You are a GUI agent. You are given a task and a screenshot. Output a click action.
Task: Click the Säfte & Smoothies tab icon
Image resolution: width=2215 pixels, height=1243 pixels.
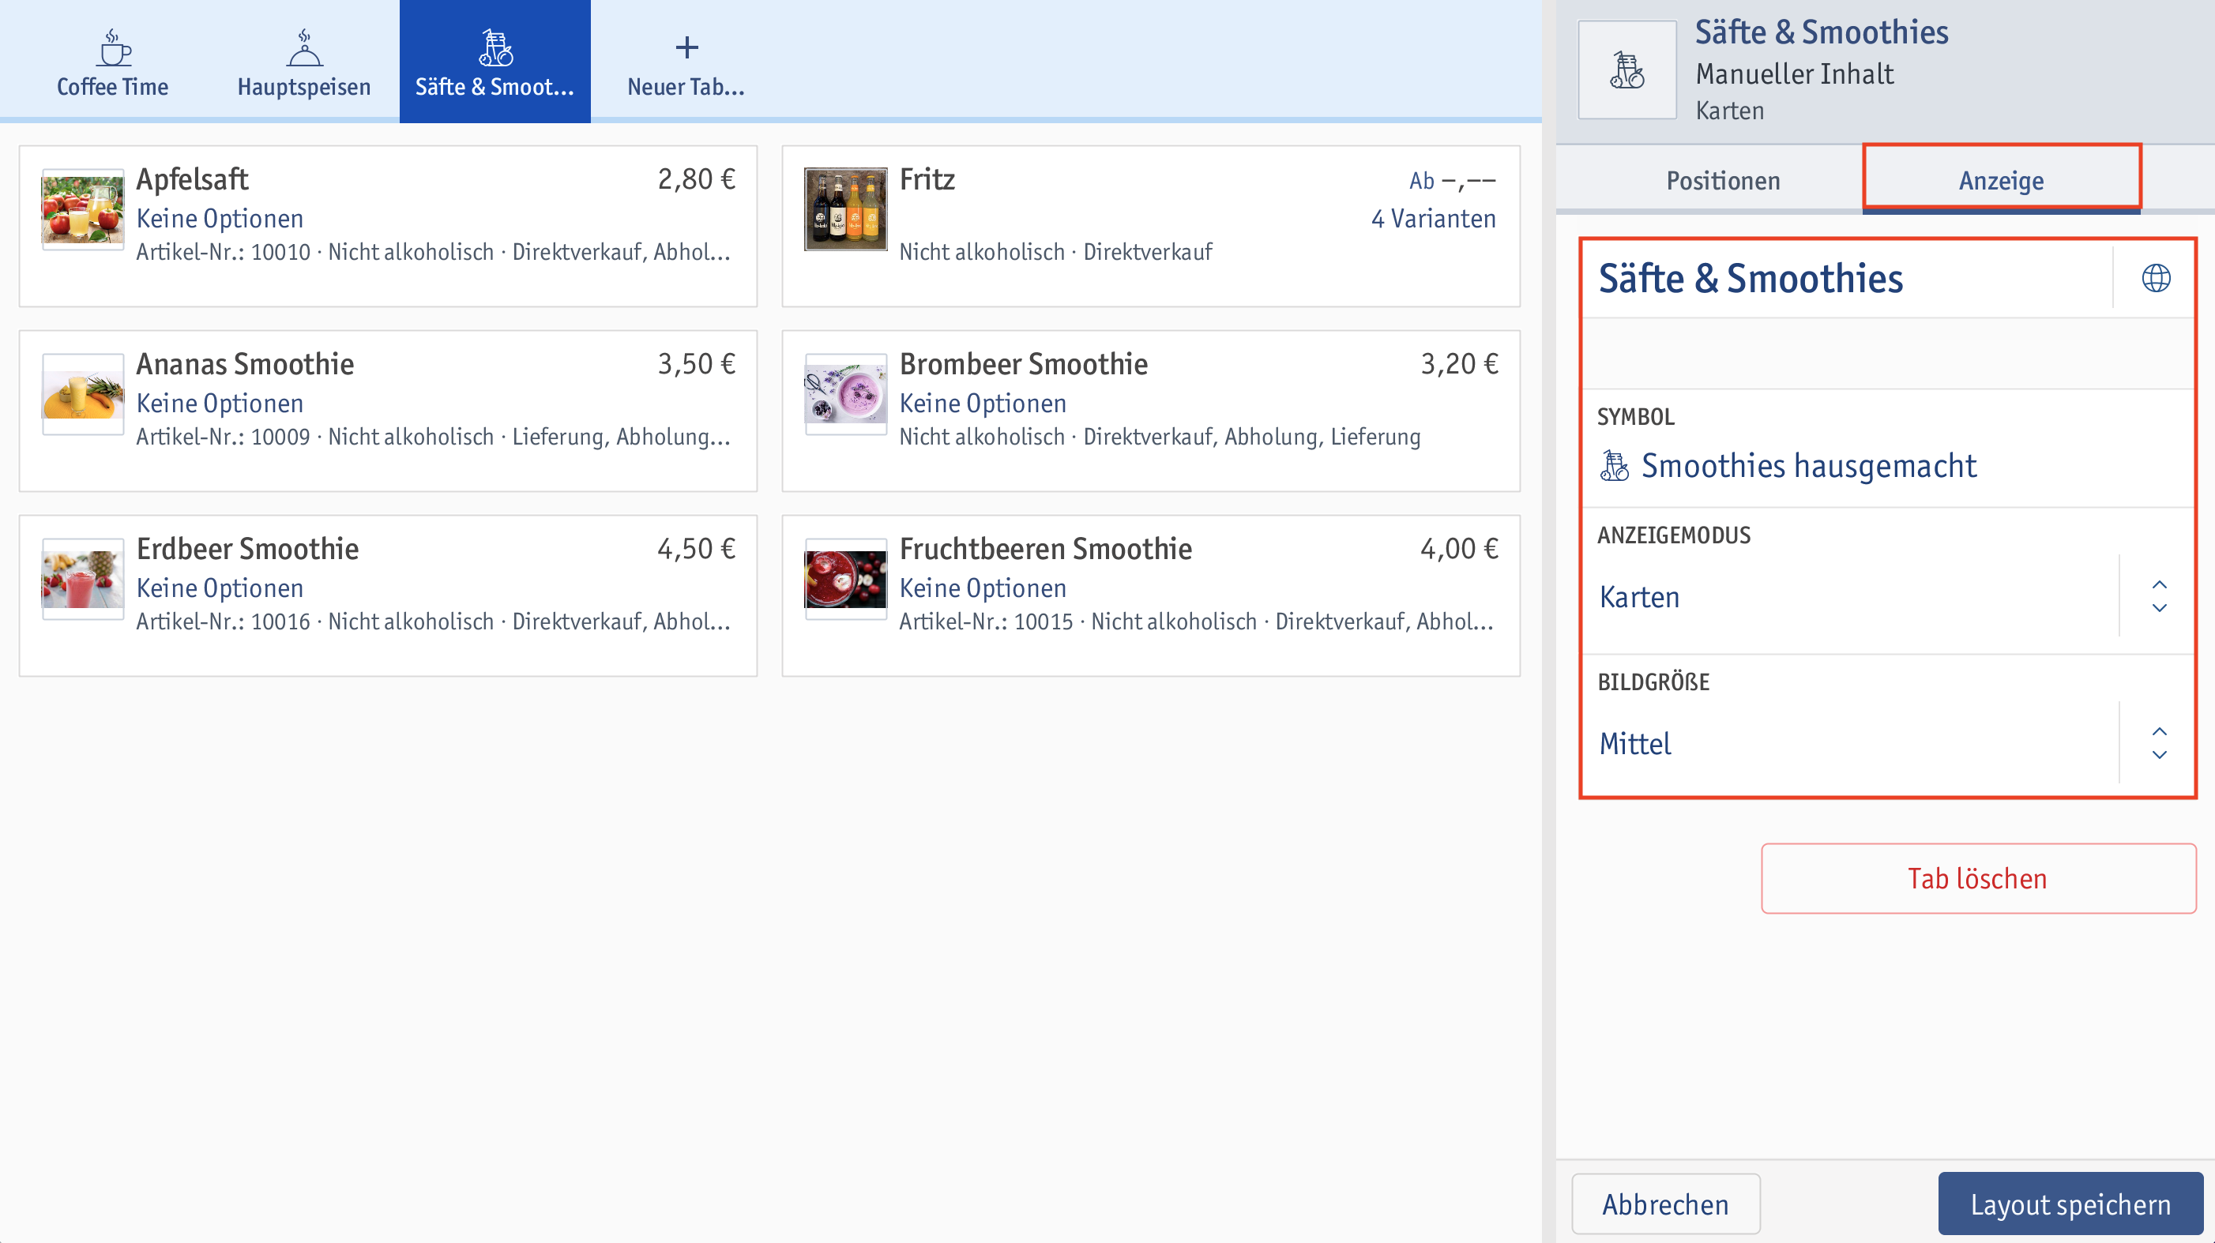(x=493, y=47)
